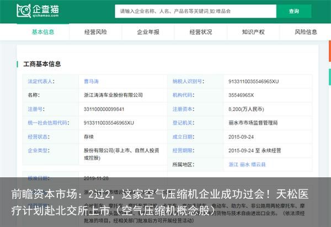Click the 查询 search button
This screenshot has height=227, width=331.
[294, 11]
